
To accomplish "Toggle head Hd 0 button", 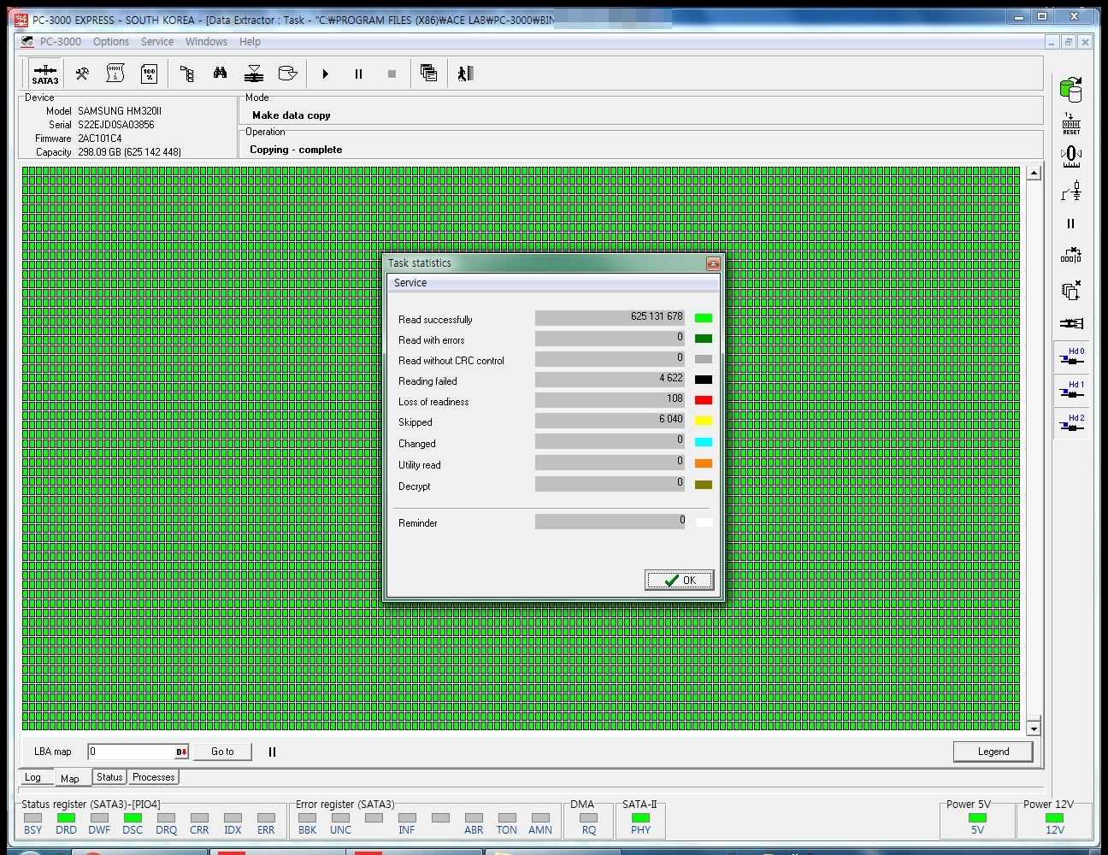I will pos(1071,357).
